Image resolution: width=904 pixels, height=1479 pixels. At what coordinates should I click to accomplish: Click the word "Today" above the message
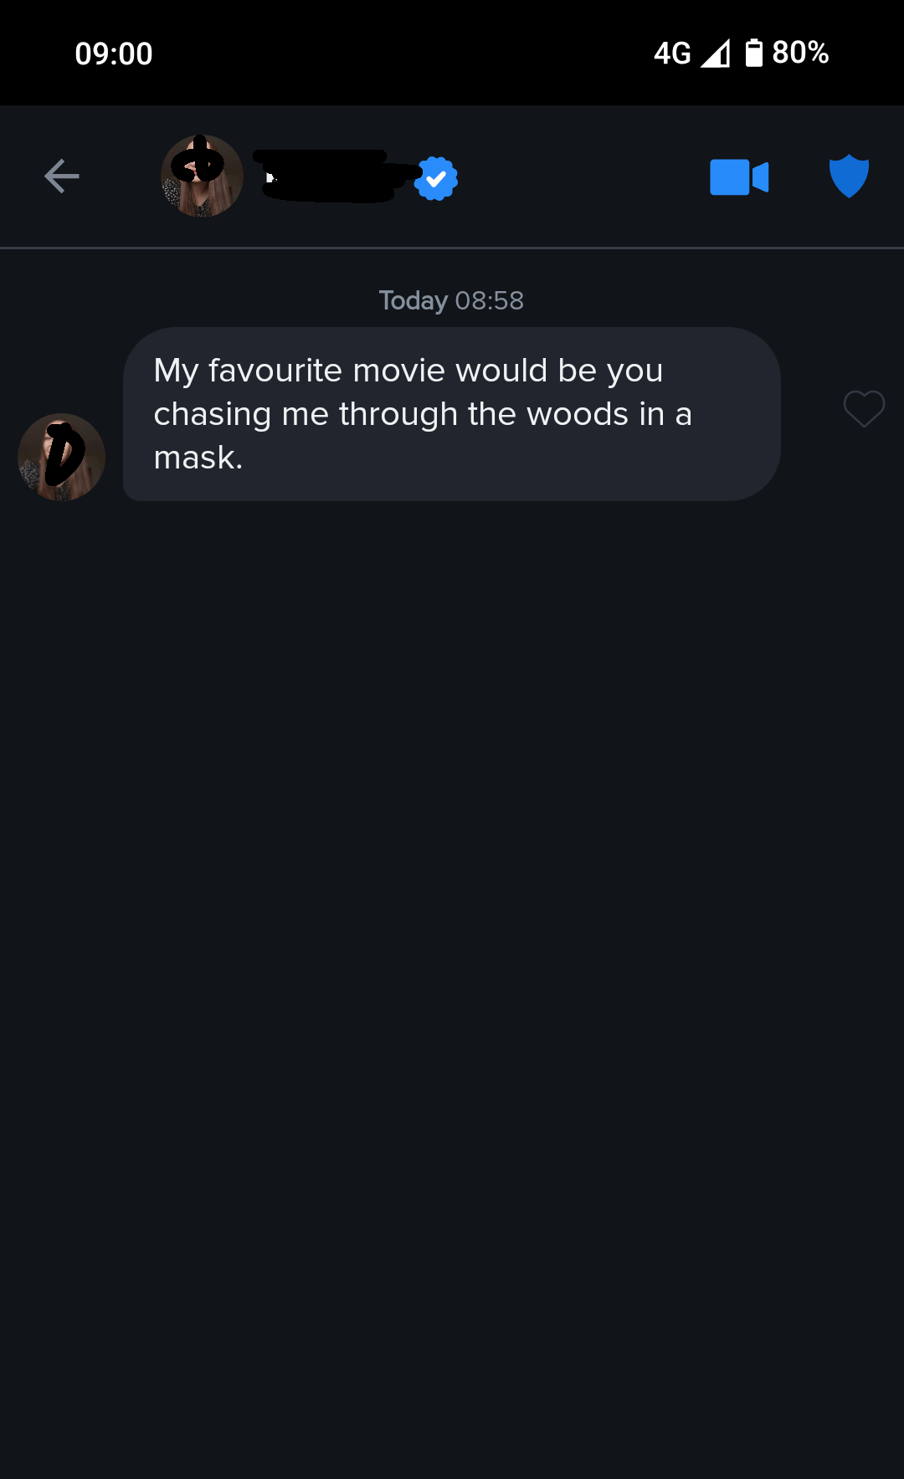(413, 300)
